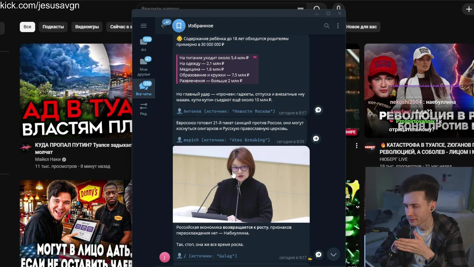Viewport: 474px width, 267px height.
Task: Open the Набиуллина photo in message
Action: point(241,184)
